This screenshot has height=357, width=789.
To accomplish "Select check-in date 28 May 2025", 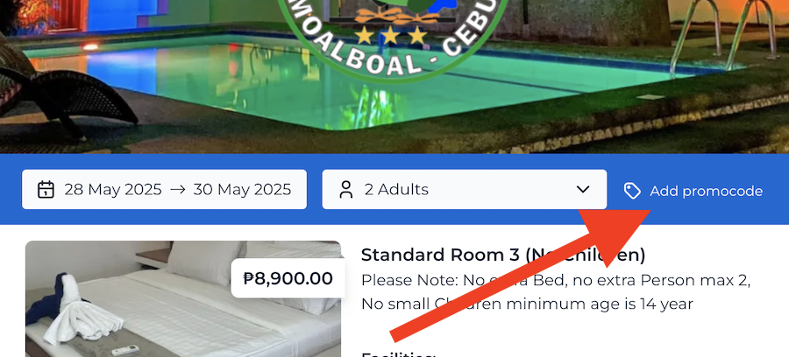I will pos(113,189).
